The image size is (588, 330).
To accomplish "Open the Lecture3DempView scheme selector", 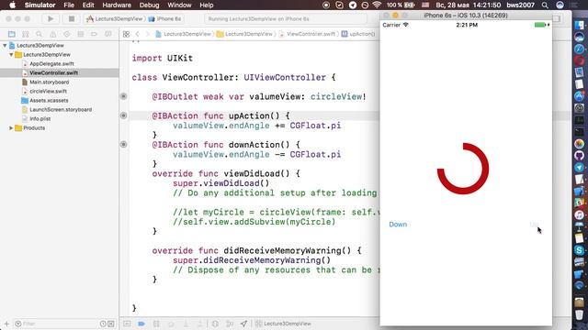I will click(115, 18).
